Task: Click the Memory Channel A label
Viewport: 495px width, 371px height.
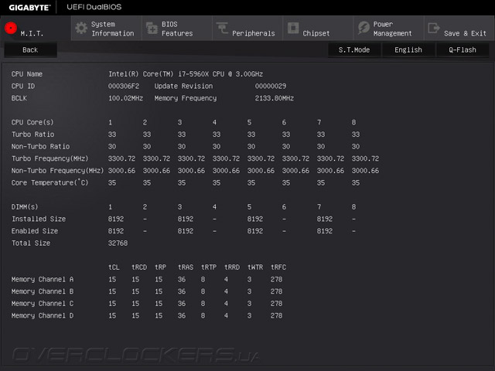Action: 43,280
